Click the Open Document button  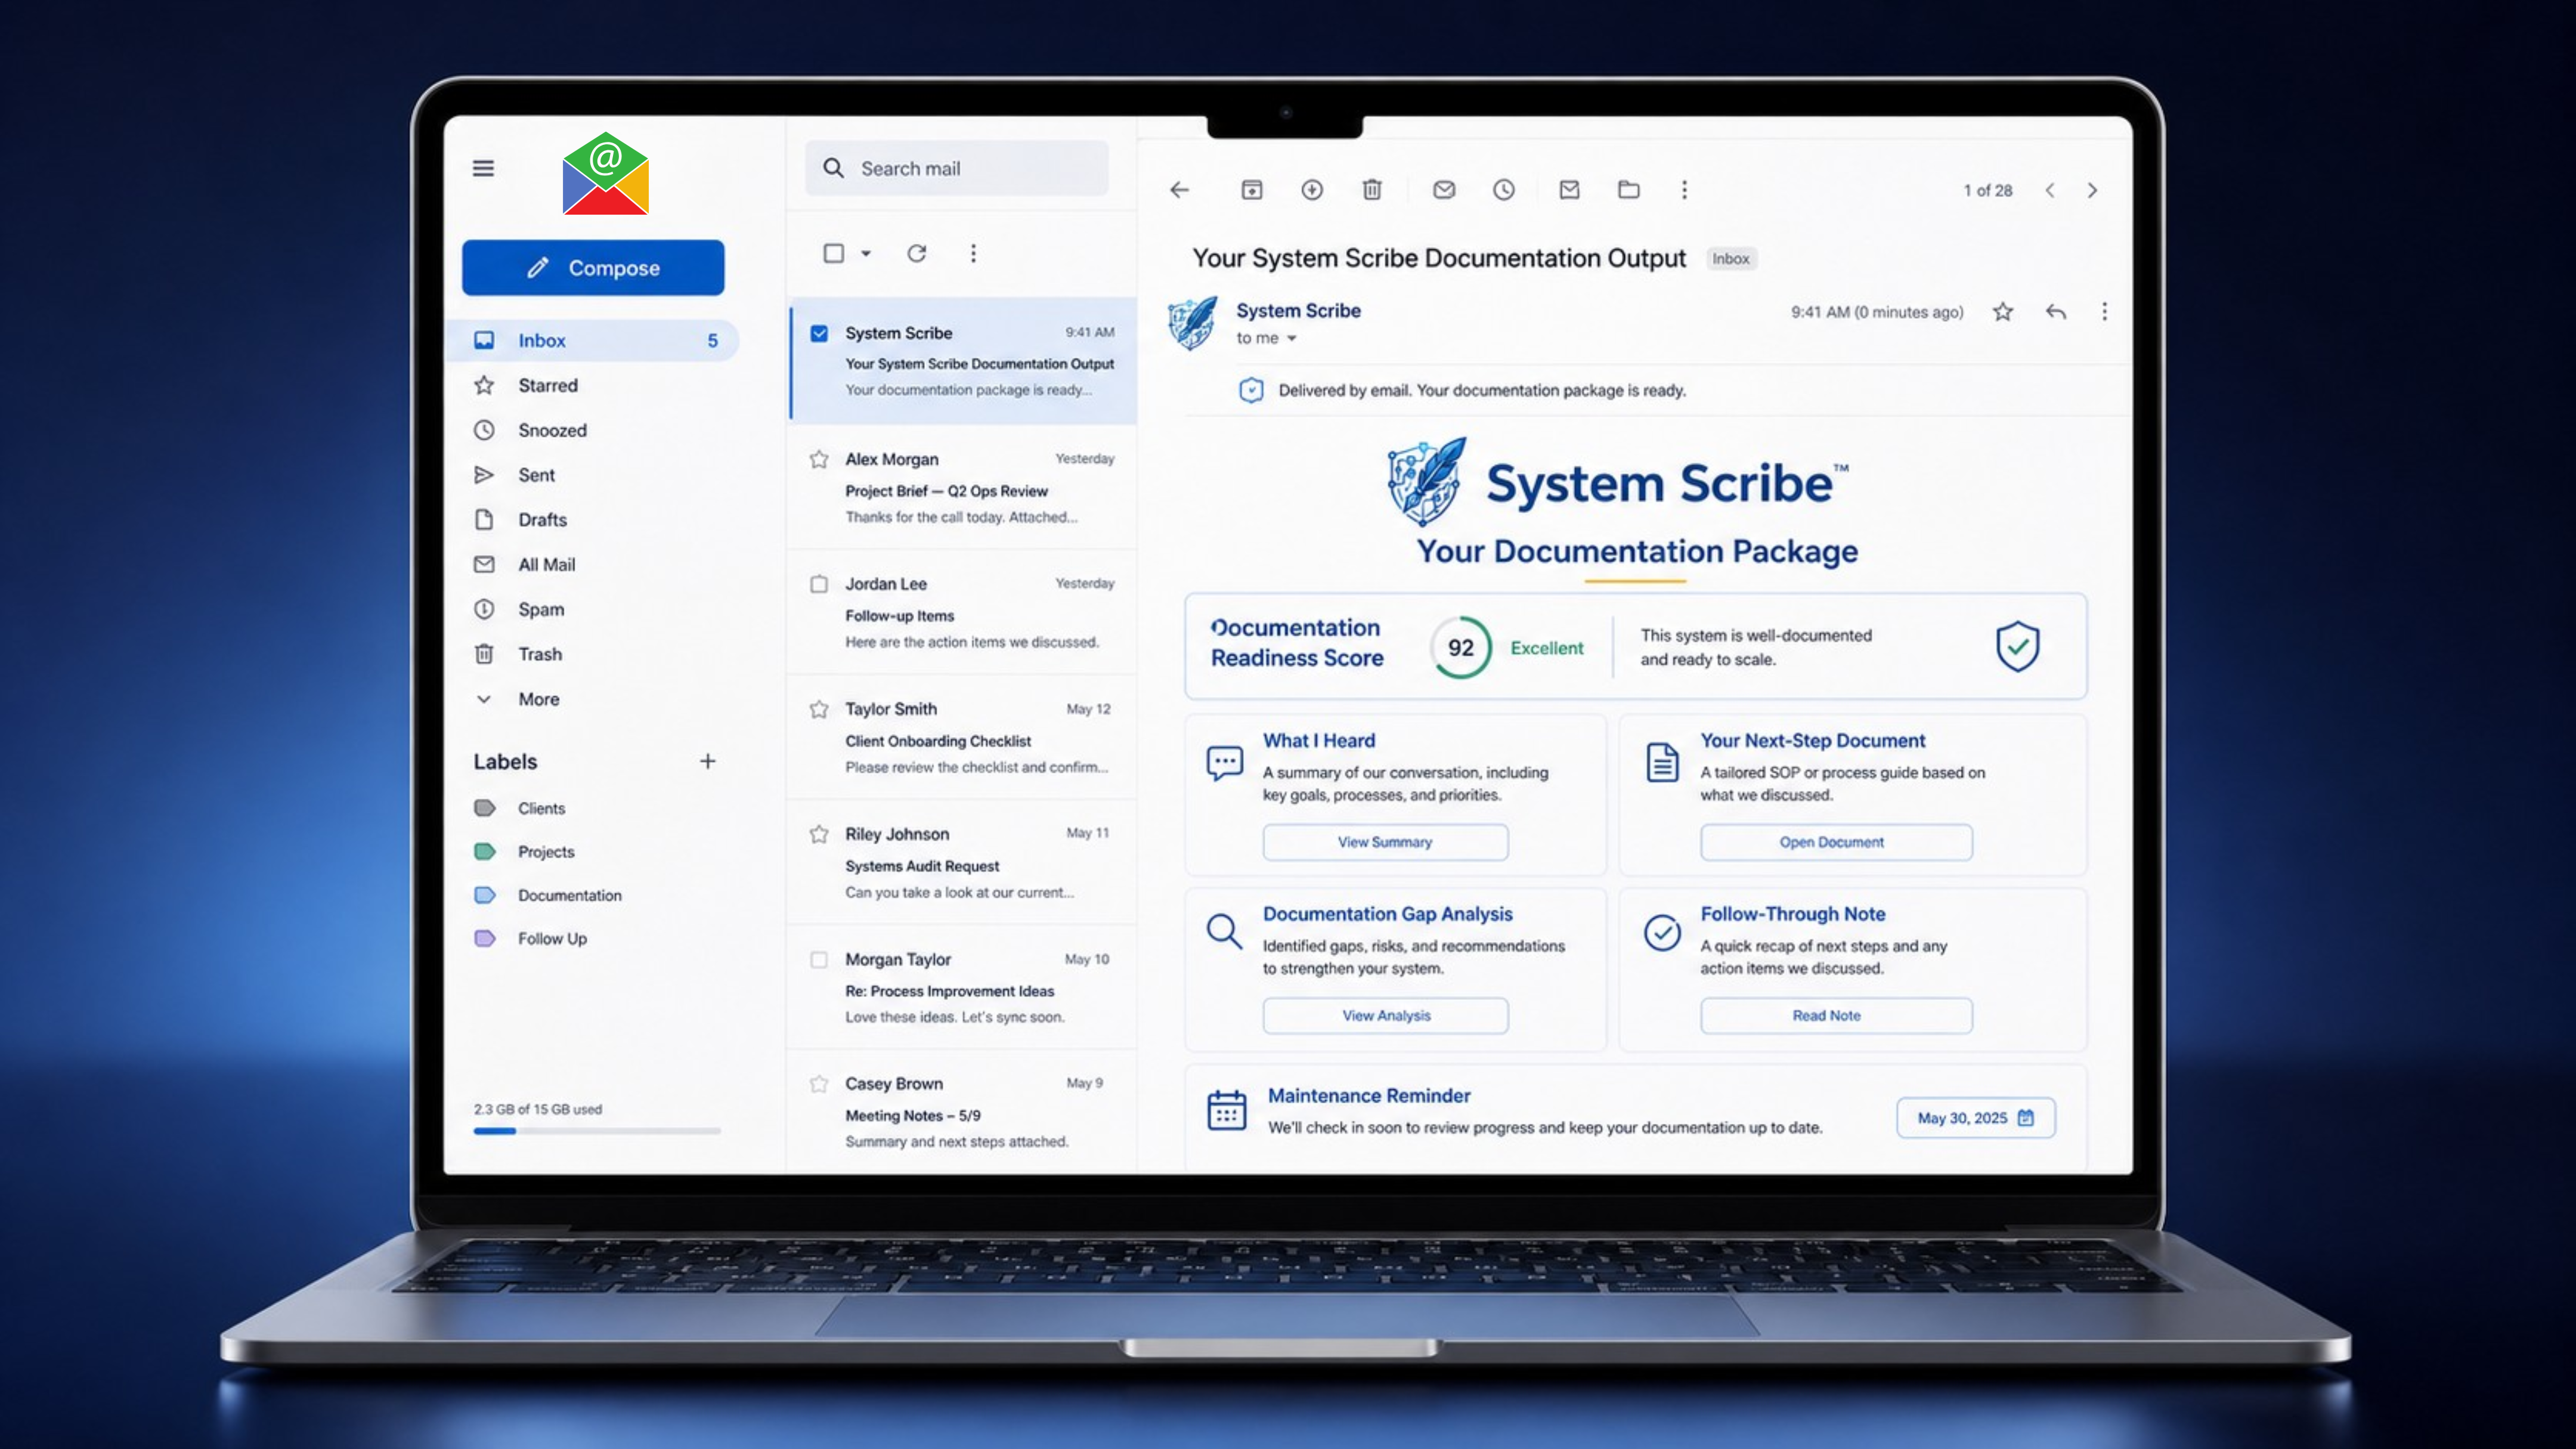(x=1836, y=842)
